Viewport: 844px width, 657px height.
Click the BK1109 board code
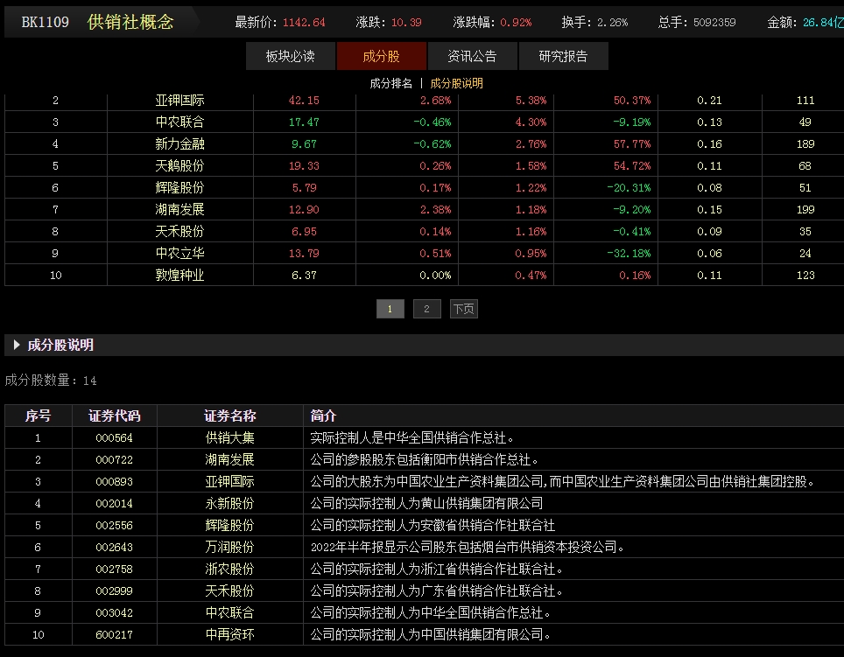(46, 22)
